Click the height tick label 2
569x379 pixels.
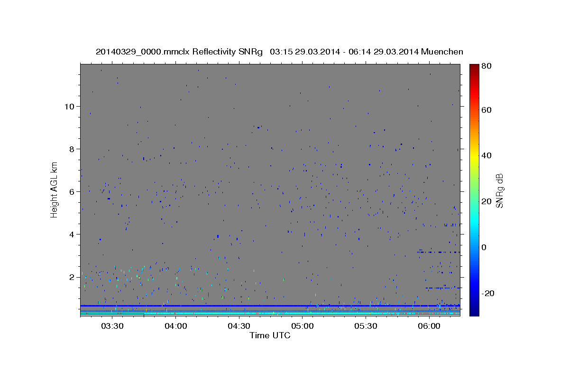pyautogui.click(x=72, y=277)
